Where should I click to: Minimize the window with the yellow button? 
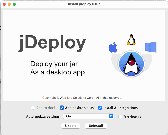point(9,4)
